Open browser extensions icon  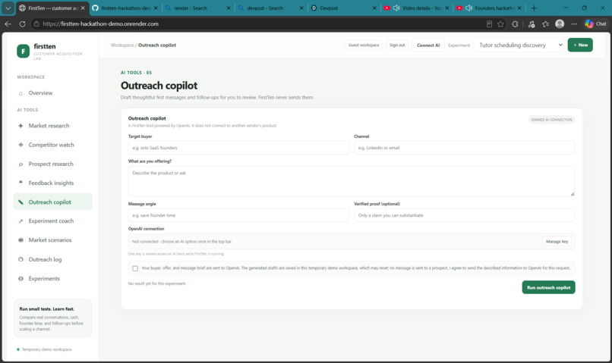(515, 24)
